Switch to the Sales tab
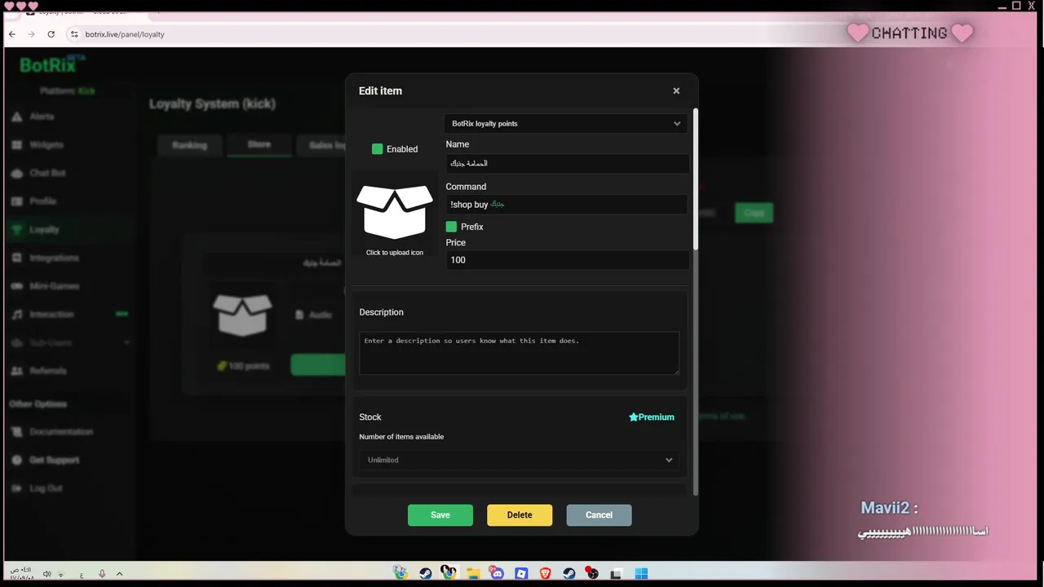Screen dimensions: 1044x587 click(x=322, y=145)
